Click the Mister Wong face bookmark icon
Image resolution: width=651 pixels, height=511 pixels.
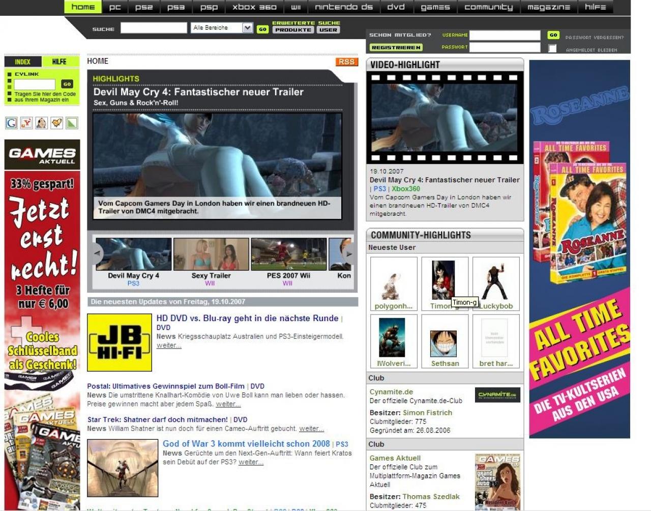[42, 123]
